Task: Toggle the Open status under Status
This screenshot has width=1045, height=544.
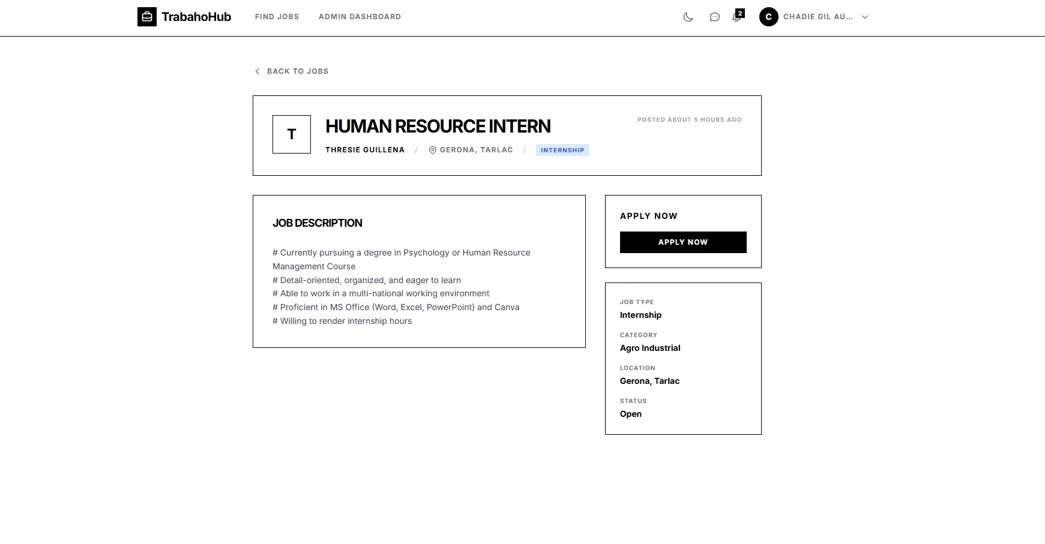Action: tap(630, 414)
